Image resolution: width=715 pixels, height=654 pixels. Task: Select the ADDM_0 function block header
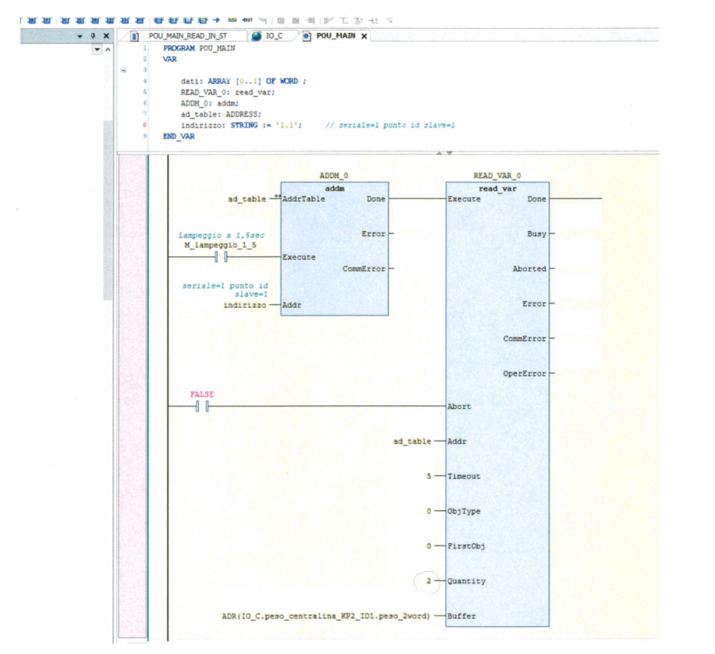point(335,176)
